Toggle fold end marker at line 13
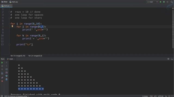 [10, 44]
